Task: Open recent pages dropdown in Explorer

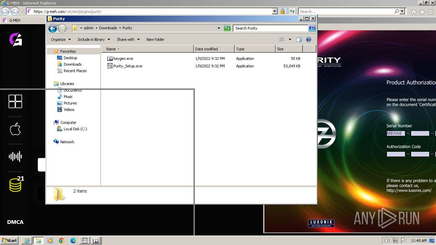Action: click(68, 28)
